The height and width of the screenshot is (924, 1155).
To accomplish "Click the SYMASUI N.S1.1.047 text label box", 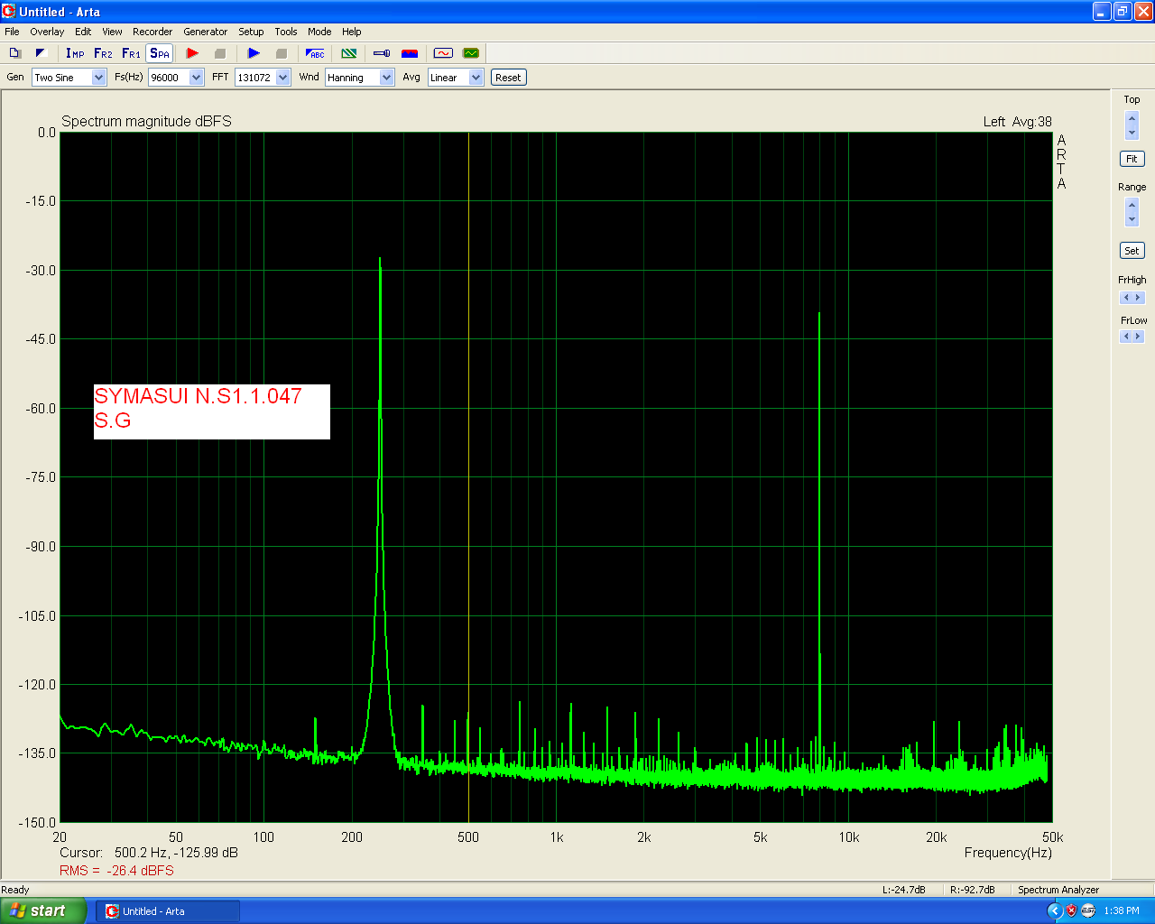I will point(212,411).
